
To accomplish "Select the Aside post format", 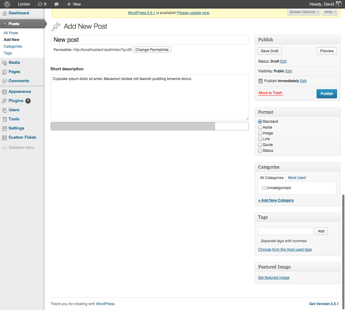I will point(260,127).
